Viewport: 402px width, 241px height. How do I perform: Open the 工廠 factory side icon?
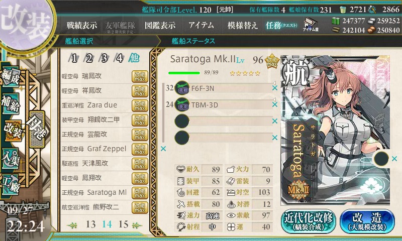coord(11,185)
